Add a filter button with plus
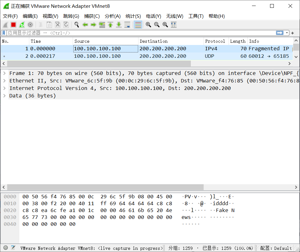Screen dimensions: 300x252 click(x=293, y=33)
